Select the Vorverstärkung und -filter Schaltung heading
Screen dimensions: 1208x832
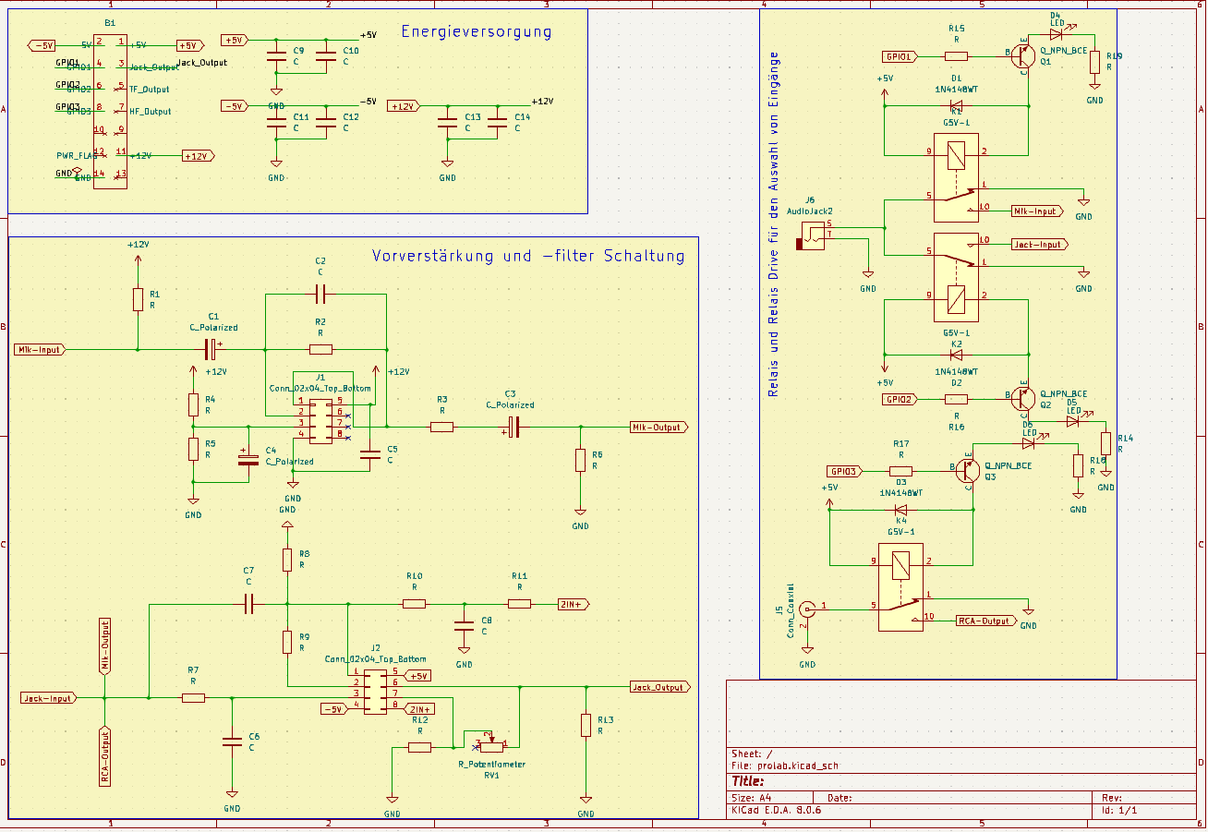(528, 256)
